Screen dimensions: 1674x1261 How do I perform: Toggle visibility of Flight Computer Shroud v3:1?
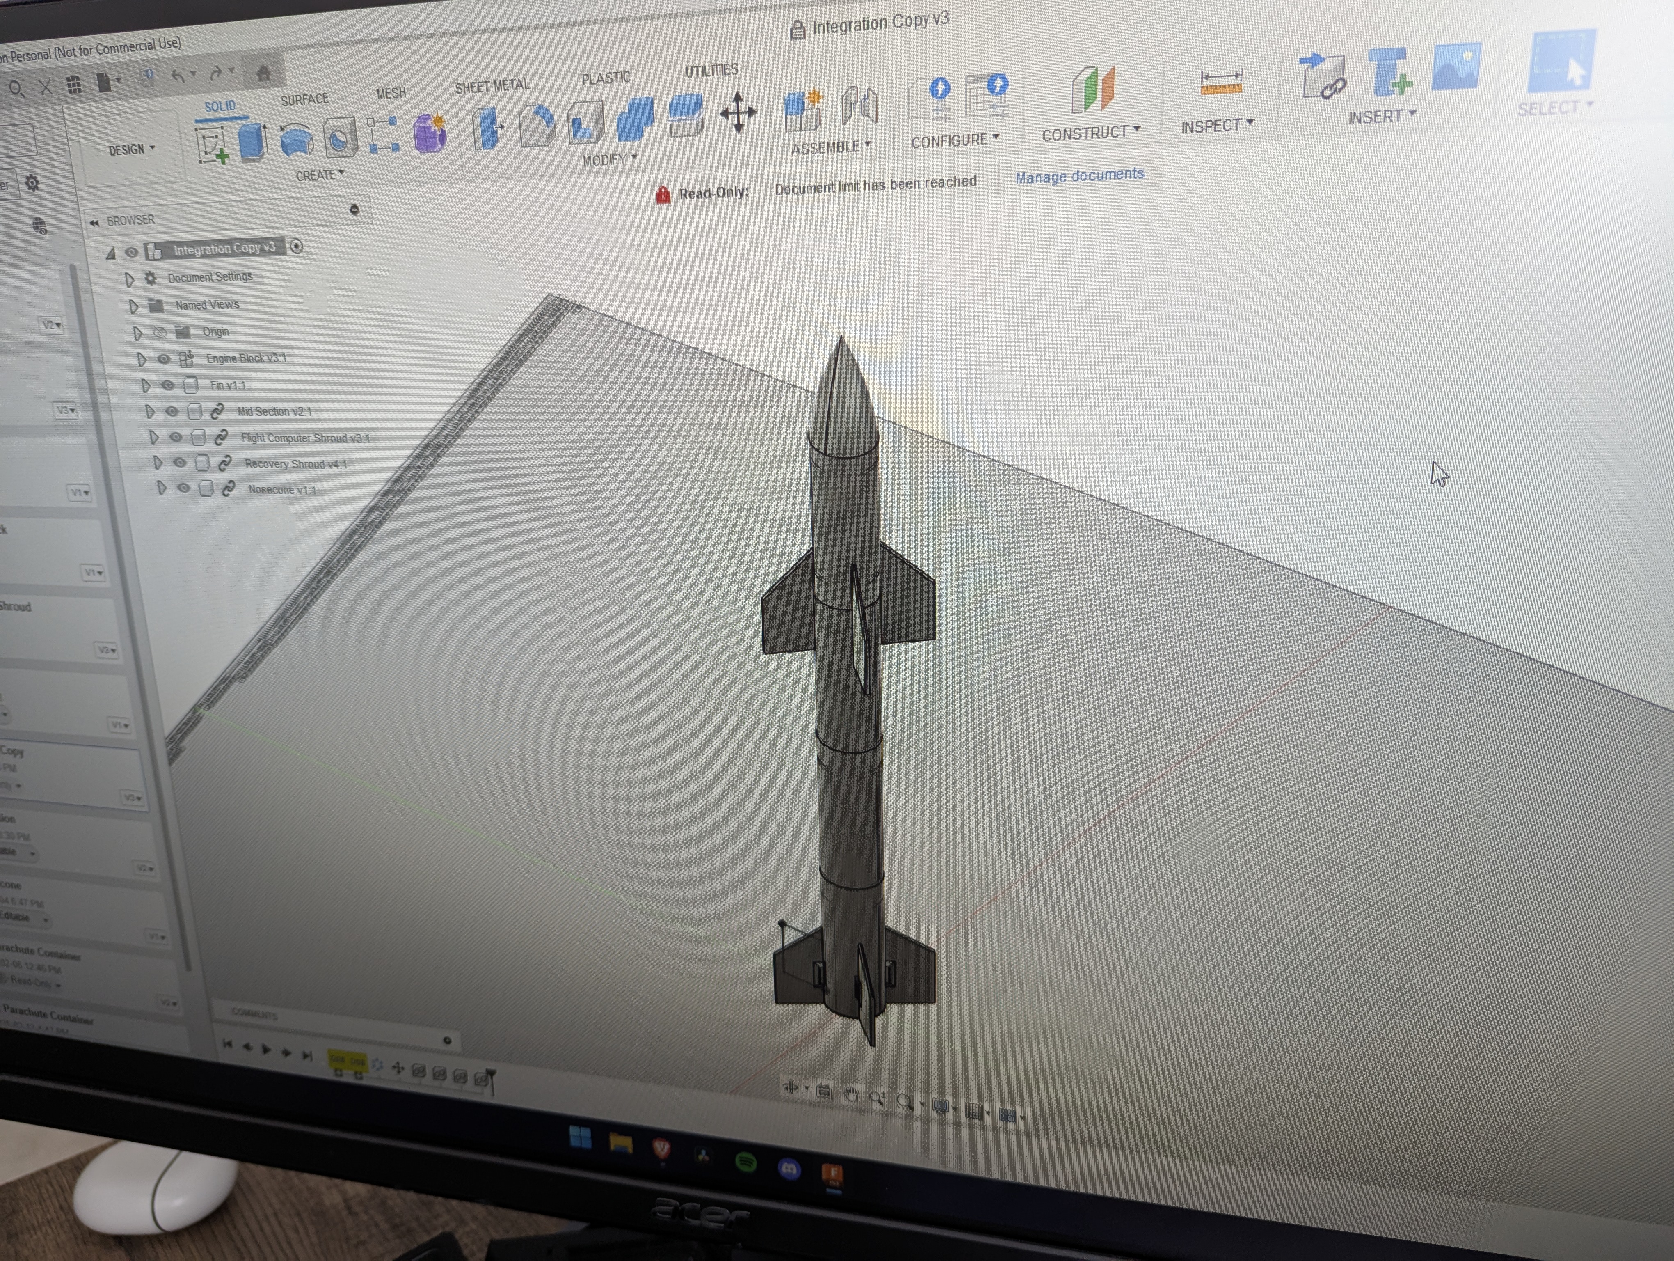pos(176,438)
